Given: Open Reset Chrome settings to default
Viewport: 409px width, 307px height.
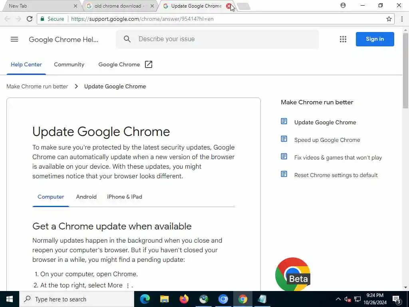Looking at the screenshot, I should (336, 175).
